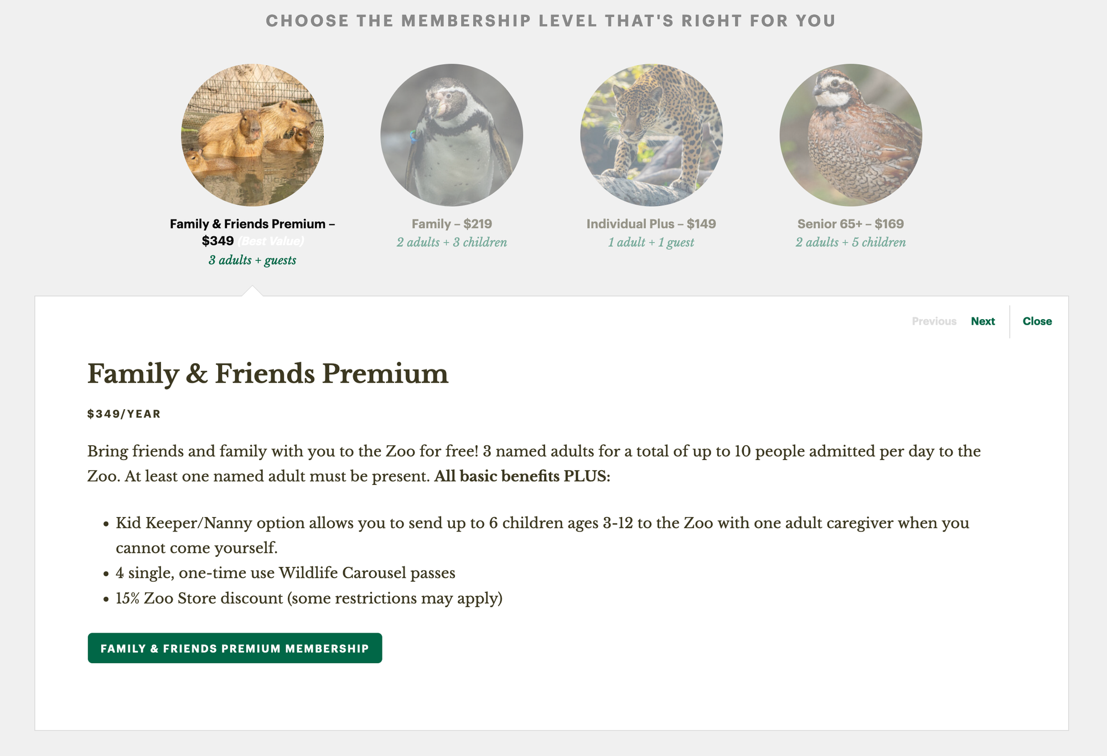Open Family & Friends Premium – $349 tab
The height and width of the screenshot is (756, 1107).
[x=252, y=232]
